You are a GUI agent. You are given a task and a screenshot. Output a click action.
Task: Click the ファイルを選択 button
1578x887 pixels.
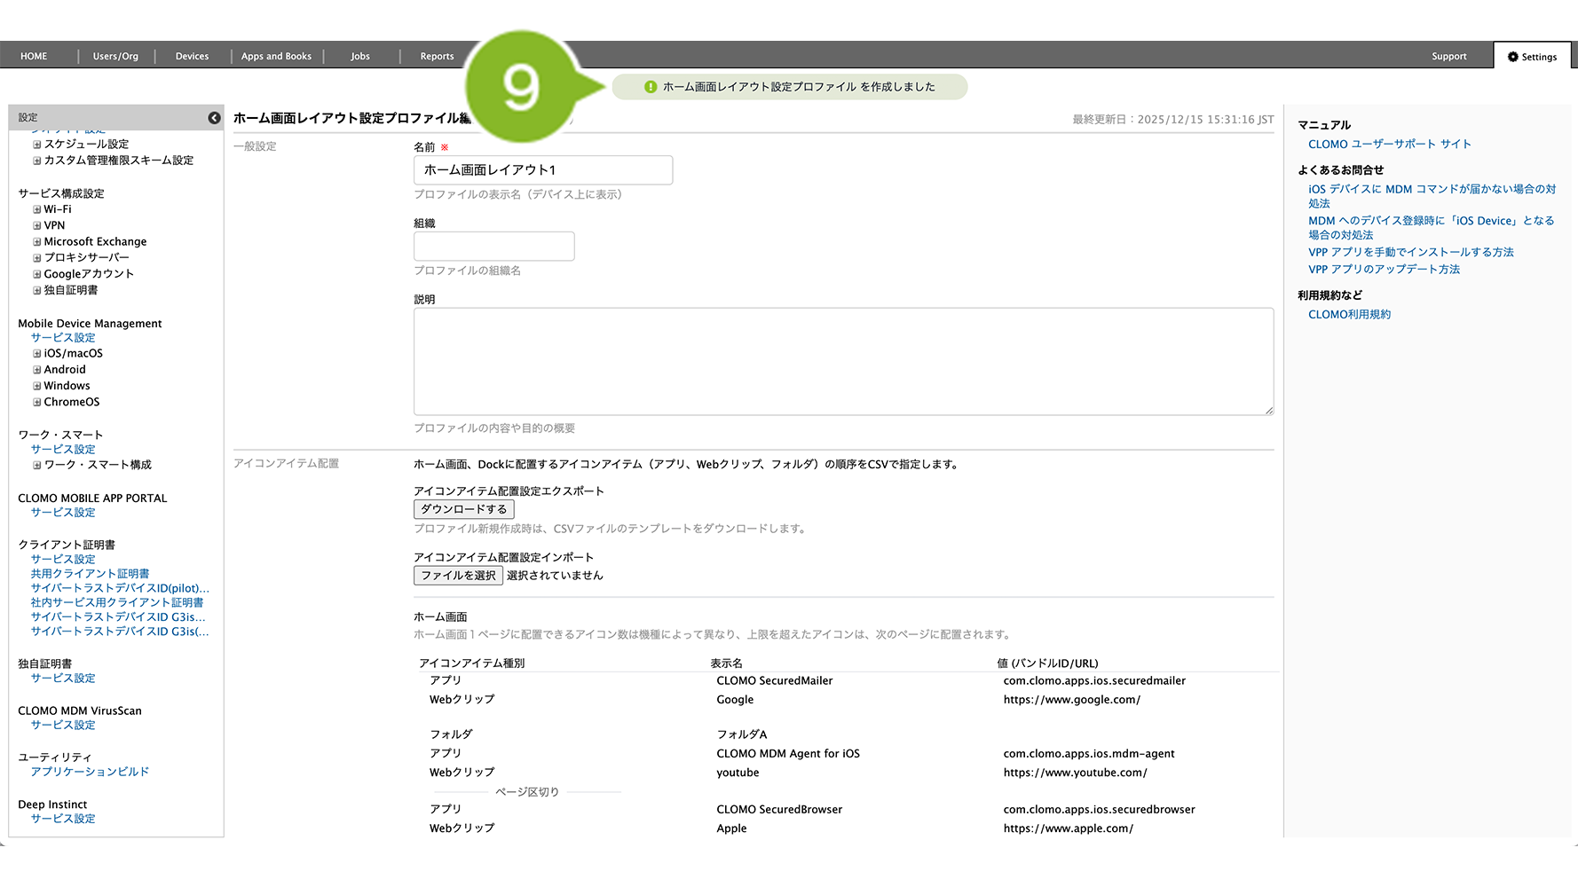(458, 576)
